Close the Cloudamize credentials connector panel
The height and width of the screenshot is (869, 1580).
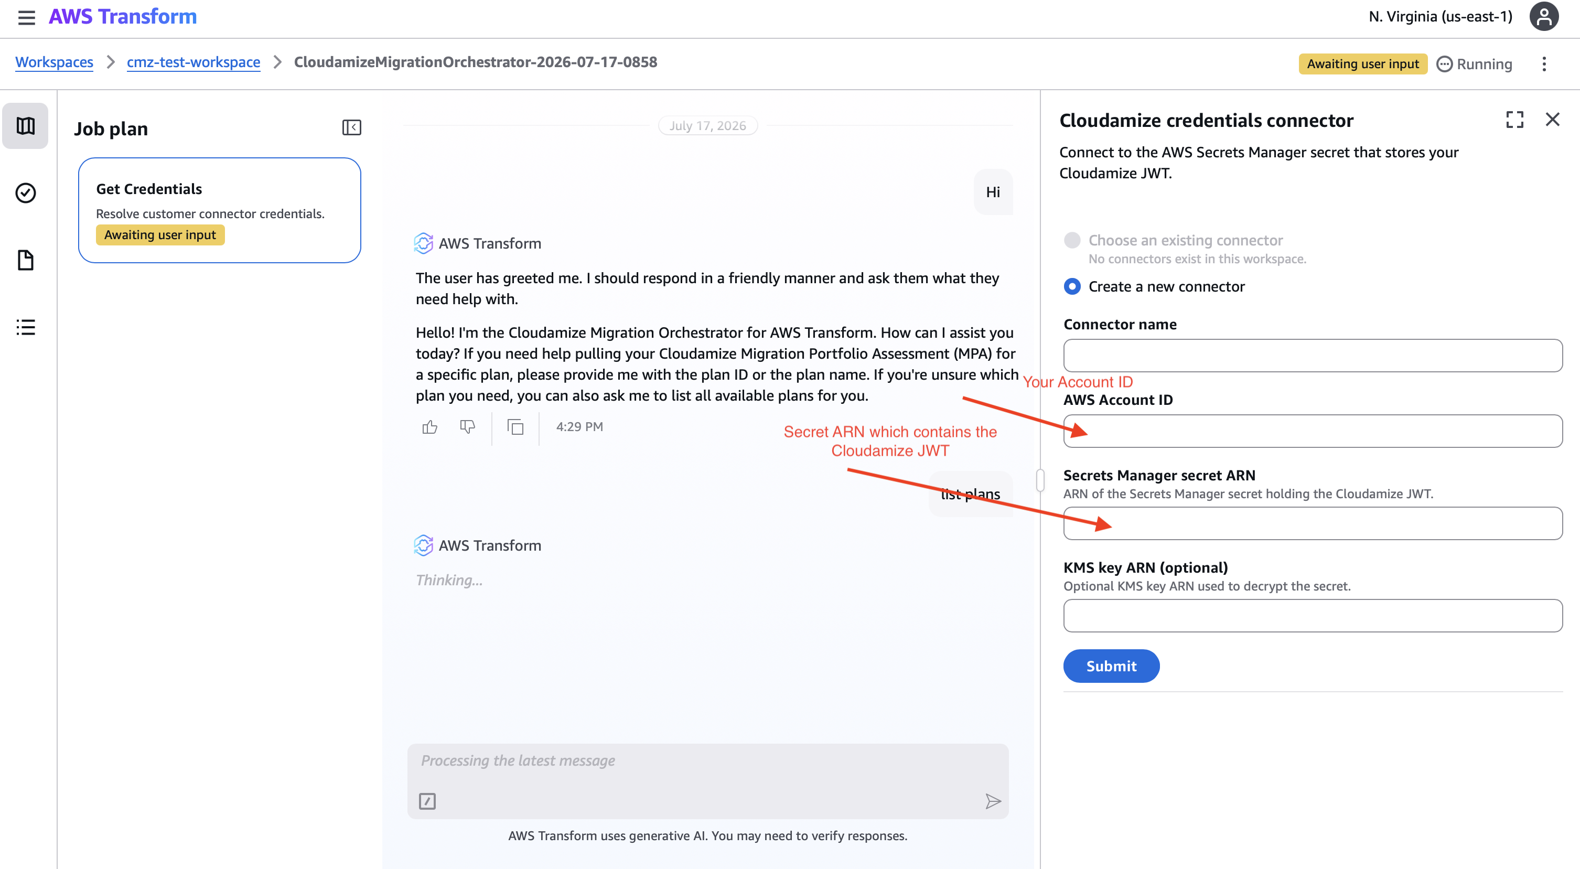pos(1552,120)
